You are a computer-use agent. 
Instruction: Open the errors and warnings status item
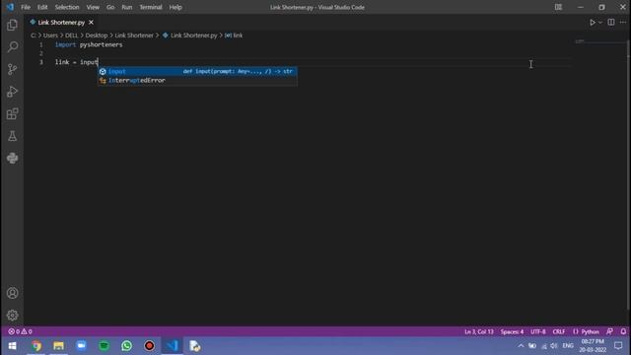pyautogui.click(x=20, y=331)
